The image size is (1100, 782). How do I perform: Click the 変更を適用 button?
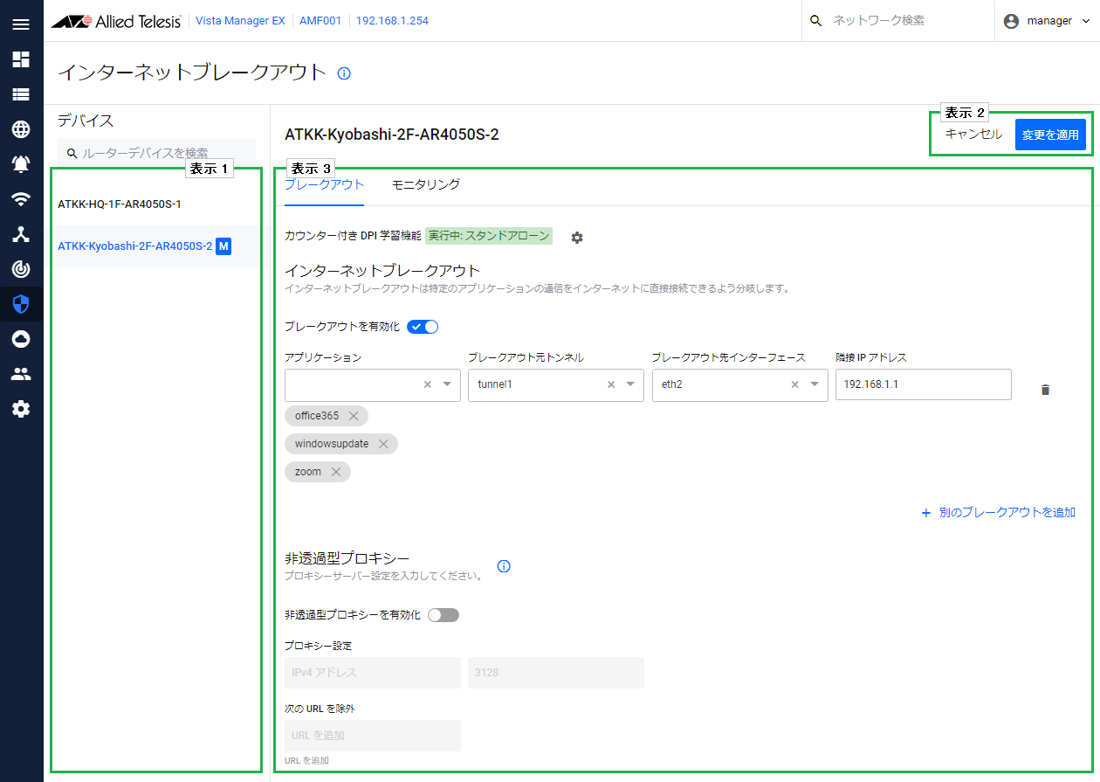(1050, 135)
